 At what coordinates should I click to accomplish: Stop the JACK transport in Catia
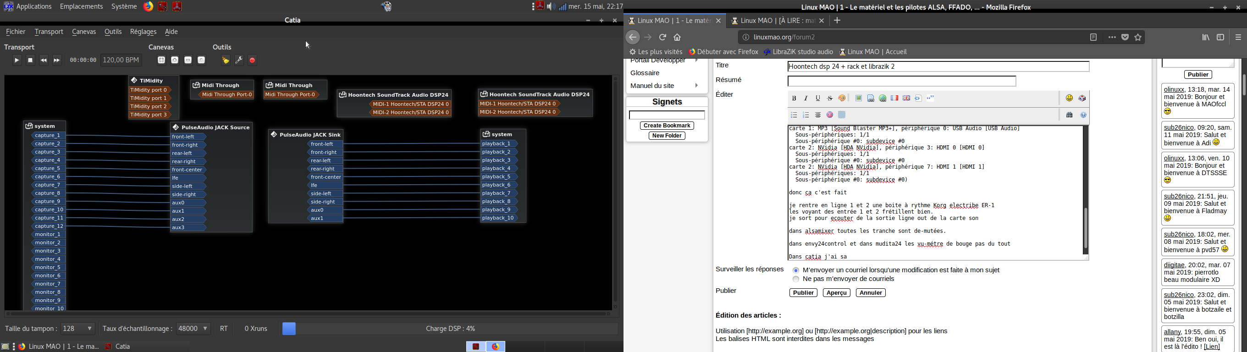coord(31,60)
